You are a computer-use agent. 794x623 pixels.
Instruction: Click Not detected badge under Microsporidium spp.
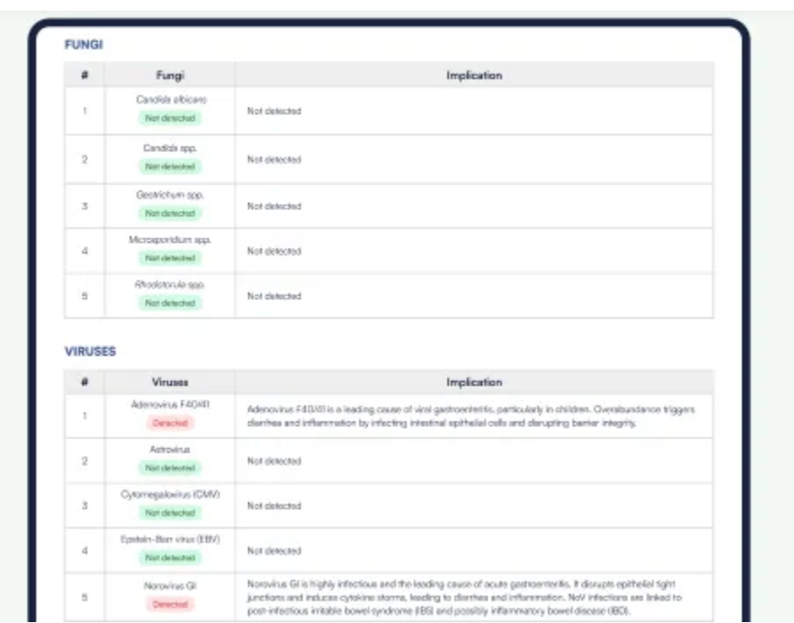pos(170,259)
